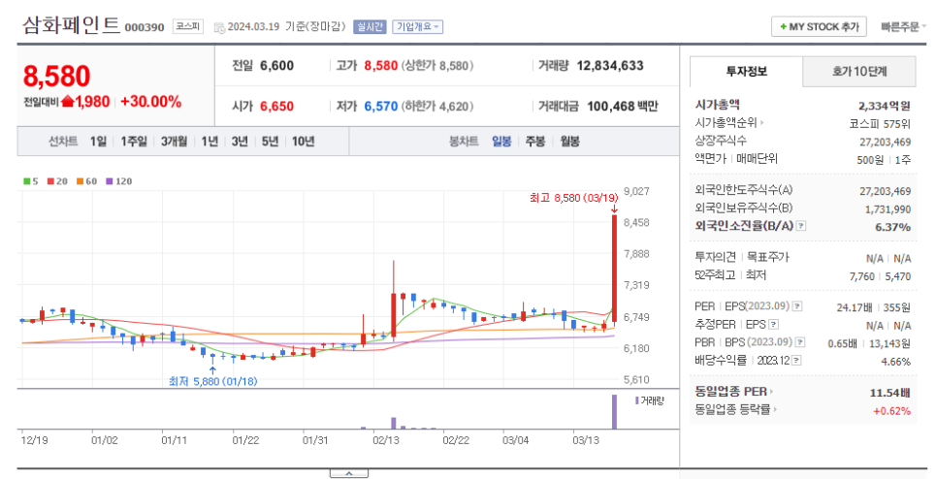The height and width of the screenshot is (479, 937).
Task: Click the 외국인보유주식수(B) value 1,731,990
Action: point(888,209)
